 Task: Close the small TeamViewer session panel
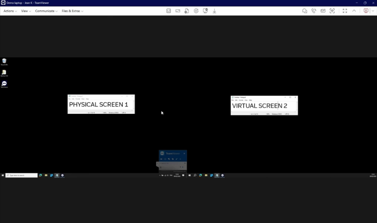pyautogui.click(x=184, y=153)
